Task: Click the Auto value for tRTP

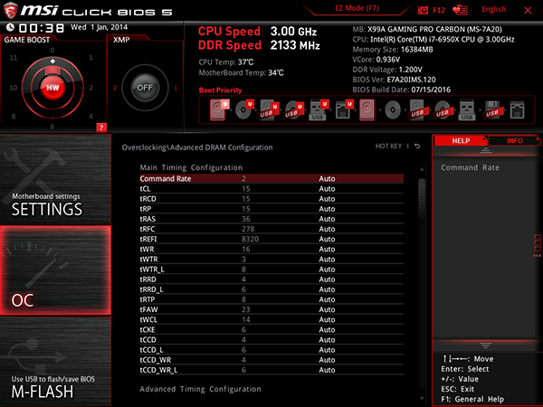Action: [x=327, y=299]
